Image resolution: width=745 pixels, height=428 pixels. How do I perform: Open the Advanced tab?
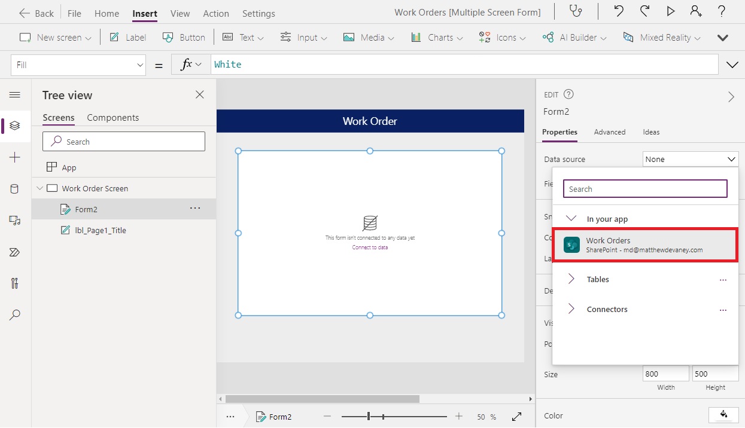pos(610,132)
